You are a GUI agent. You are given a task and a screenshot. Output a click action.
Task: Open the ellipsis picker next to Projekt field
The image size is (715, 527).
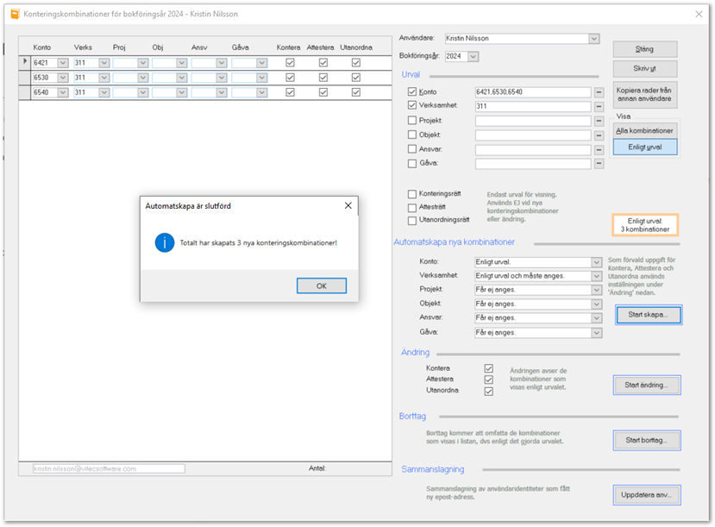(x=599, y=121)
